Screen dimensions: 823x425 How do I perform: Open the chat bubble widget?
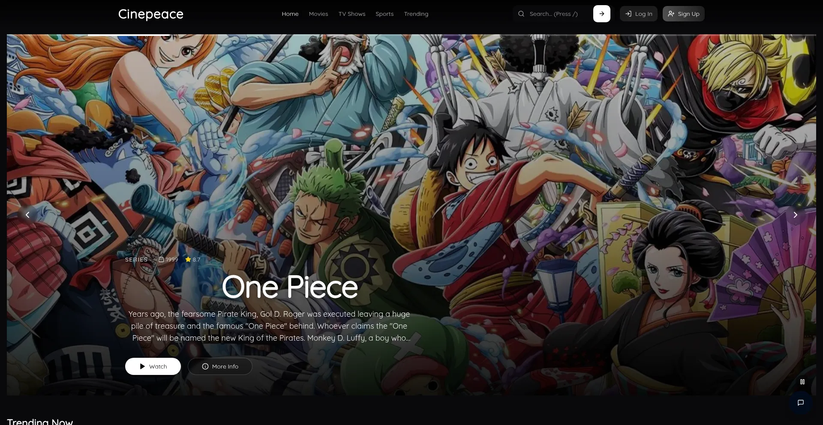click(800, 403)
